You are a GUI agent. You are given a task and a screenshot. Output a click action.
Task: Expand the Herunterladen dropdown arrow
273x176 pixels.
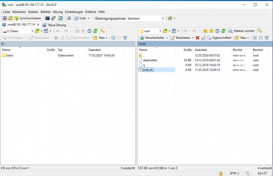(x=167, y=38)
